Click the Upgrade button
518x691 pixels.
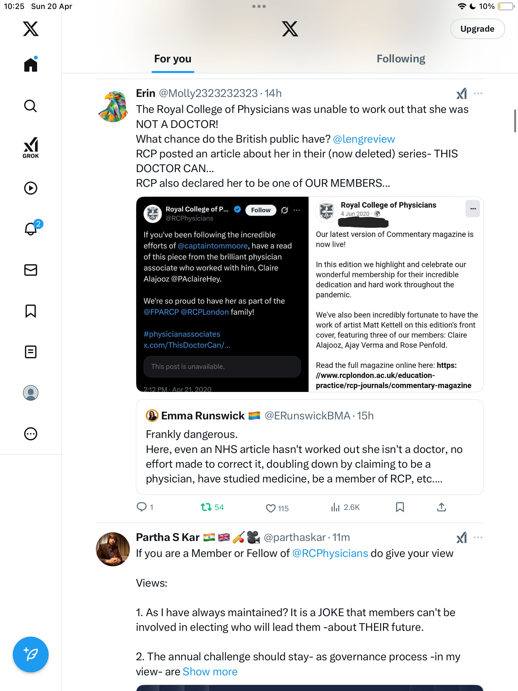pyautogui.click(x=477, y=29)
